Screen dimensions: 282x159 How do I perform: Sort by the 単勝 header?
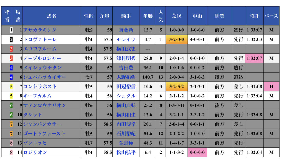click(148, 16)
